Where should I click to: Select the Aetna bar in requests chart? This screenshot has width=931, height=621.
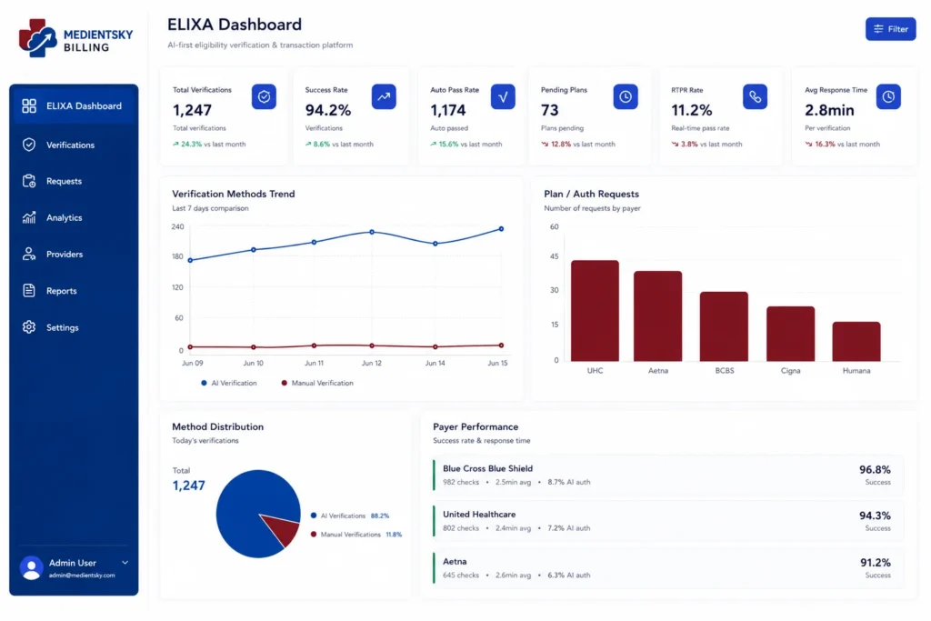(x=658, y=316)
